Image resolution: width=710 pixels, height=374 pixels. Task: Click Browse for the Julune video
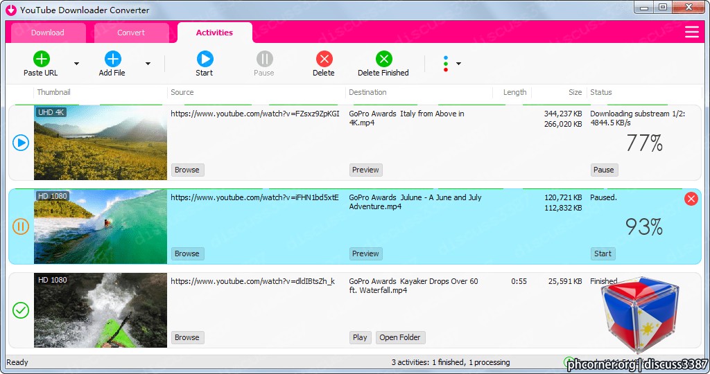187,253
